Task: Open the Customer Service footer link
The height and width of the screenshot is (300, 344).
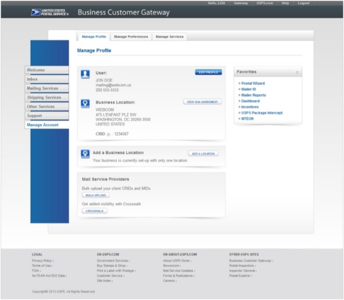Action: [111, 276]
